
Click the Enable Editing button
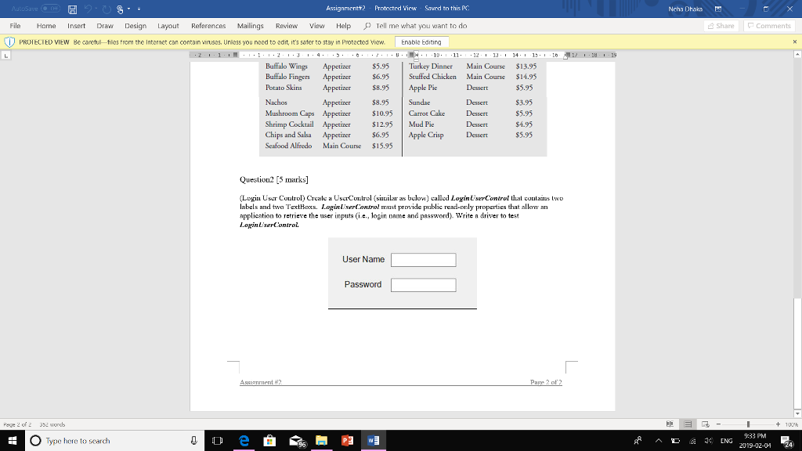(x=421, y=42)
